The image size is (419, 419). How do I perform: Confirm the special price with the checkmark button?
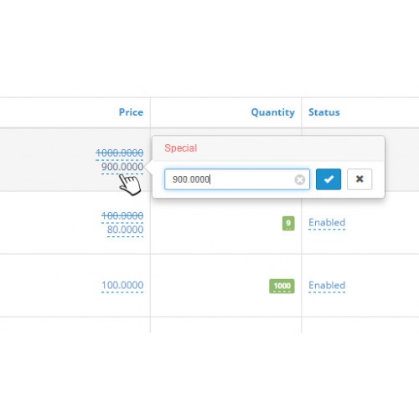point(328,179)
